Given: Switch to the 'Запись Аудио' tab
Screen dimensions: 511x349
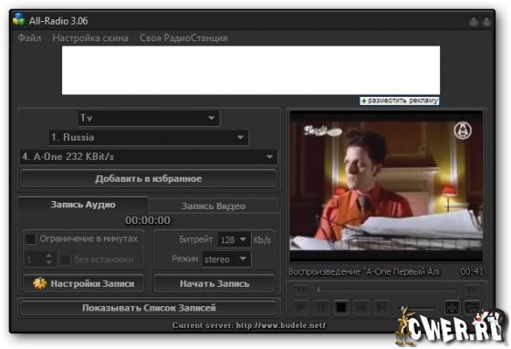Looking at the screenshot, I should point(83,205).
